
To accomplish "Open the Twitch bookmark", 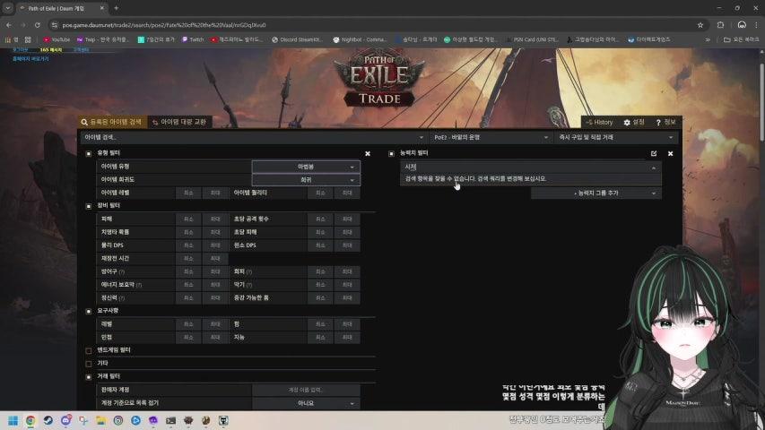I will click(193, 39).
